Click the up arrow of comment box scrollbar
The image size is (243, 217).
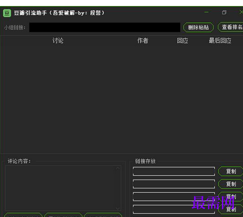coord(118,168)
